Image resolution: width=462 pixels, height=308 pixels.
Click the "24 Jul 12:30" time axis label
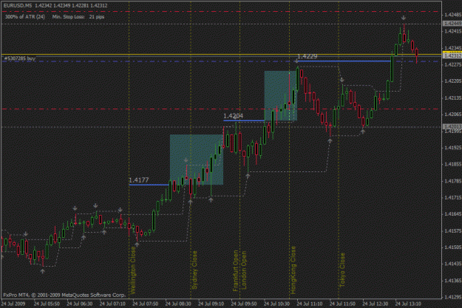376,304
